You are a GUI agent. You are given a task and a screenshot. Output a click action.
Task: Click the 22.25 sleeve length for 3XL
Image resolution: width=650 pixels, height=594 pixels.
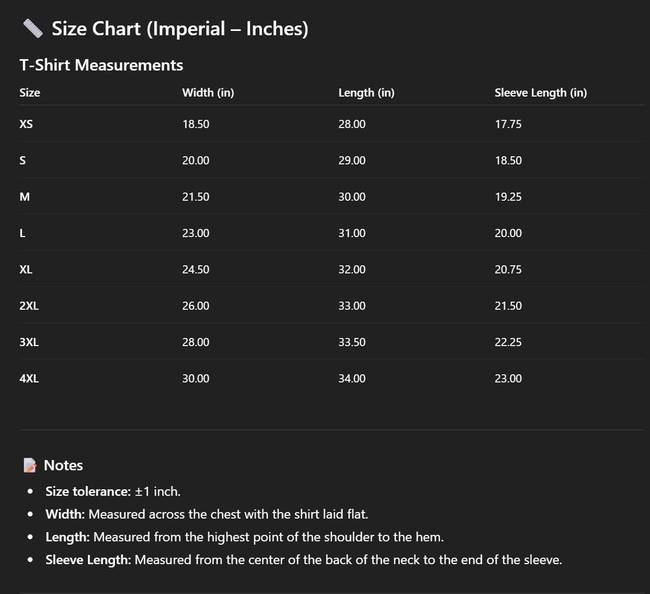tap(508, 342)
